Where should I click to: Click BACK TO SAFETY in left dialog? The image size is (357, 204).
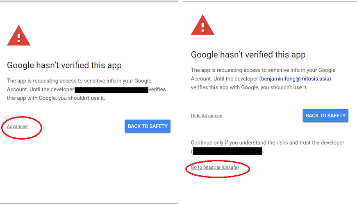(x=148, y=126)
